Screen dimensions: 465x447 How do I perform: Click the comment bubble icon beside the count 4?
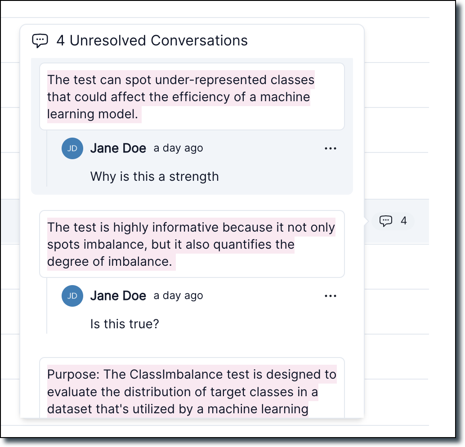click(x=386, y=221)
